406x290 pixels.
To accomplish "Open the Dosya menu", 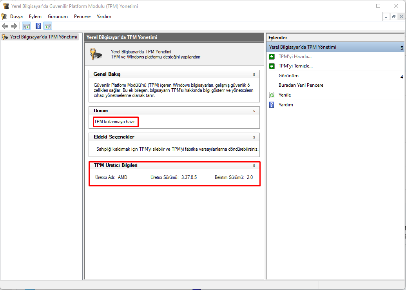I will [x=16, y=16].
